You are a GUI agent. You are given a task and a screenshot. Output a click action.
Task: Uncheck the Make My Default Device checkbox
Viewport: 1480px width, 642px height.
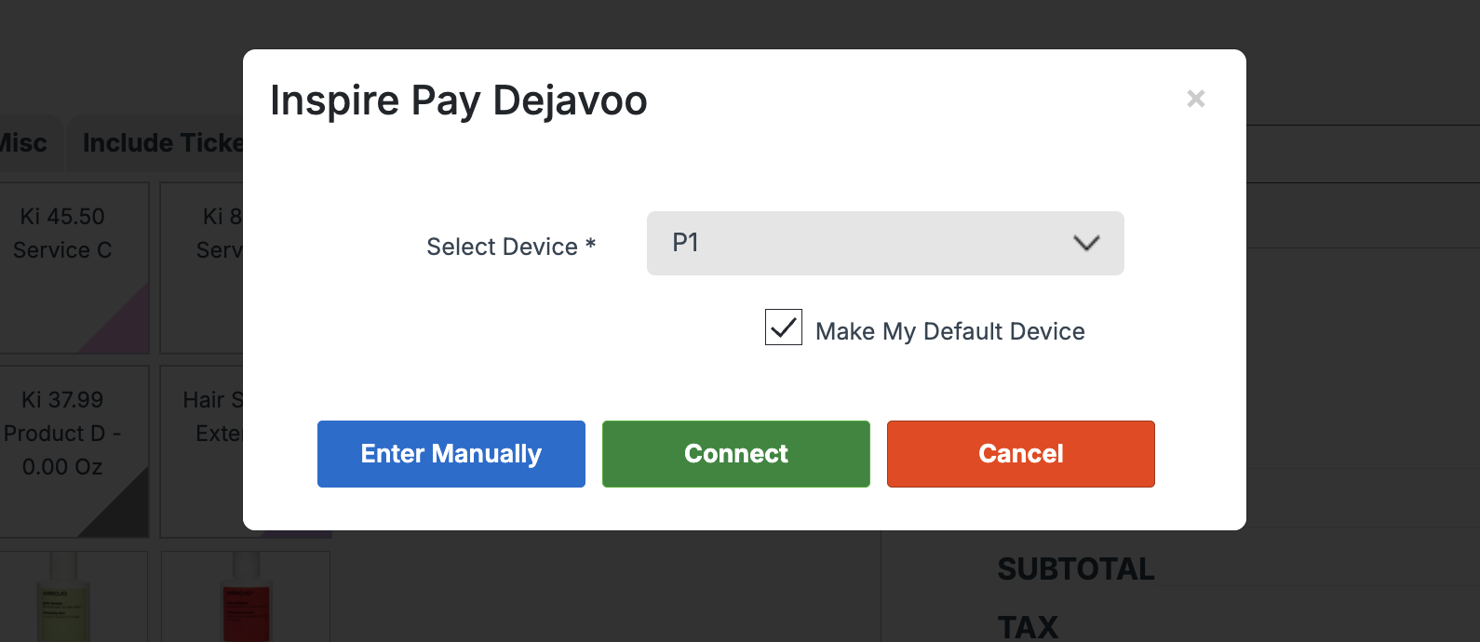click(x=784, y=328)
